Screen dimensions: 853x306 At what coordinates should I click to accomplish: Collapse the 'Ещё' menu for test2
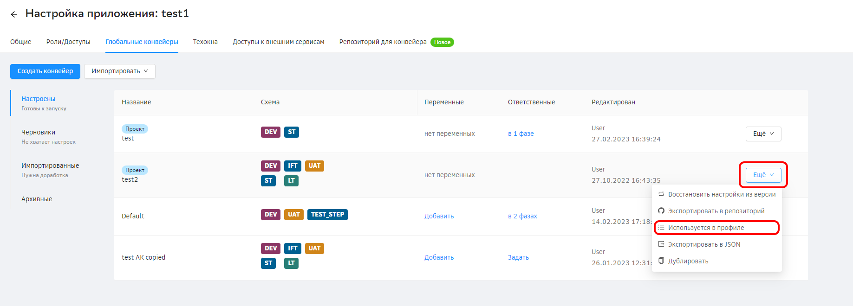click(x=763, y=175)
